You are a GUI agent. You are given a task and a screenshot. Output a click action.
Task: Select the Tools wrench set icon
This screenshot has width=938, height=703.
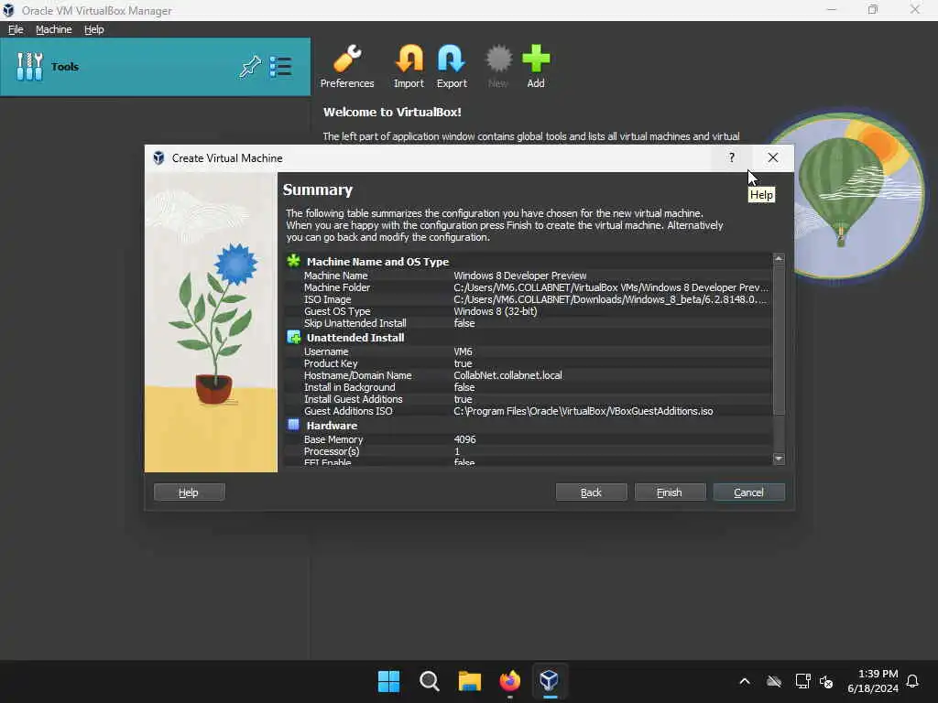(29, 66)
